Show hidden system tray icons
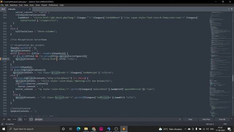 (185, 129)
